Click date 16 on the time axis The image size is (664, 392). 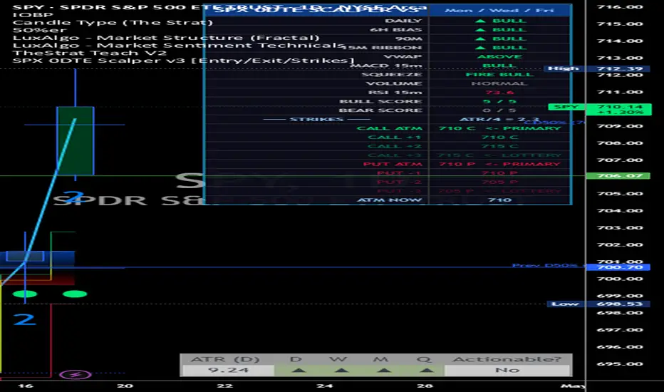click(26, 386)
